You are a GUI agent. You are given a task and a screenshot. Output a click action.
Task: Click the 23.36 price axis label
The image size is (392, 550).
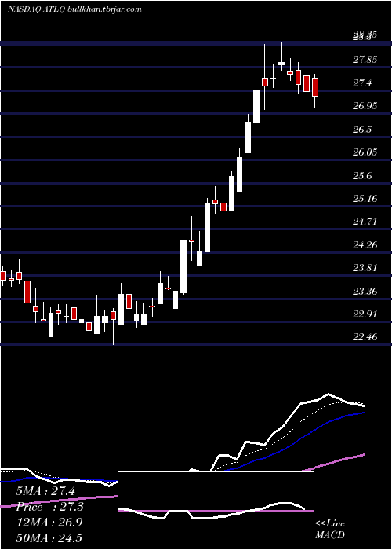[x=365, y=291]
